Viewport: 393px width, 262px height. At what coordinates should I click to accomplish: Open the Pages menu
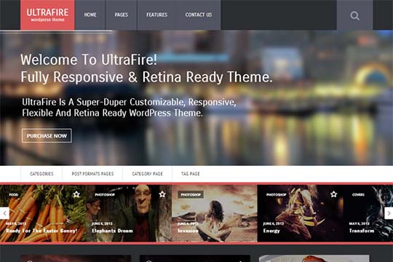click(x=122, y=15)
